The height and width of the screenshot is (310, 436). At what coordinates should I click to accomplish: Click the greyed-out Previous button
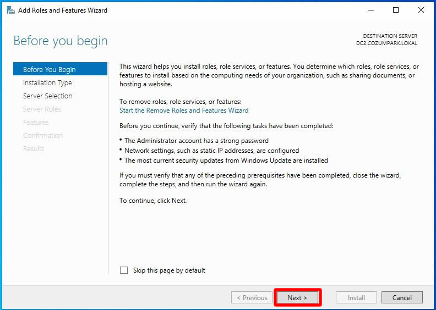pyautogui.click(x=252, y=297)
